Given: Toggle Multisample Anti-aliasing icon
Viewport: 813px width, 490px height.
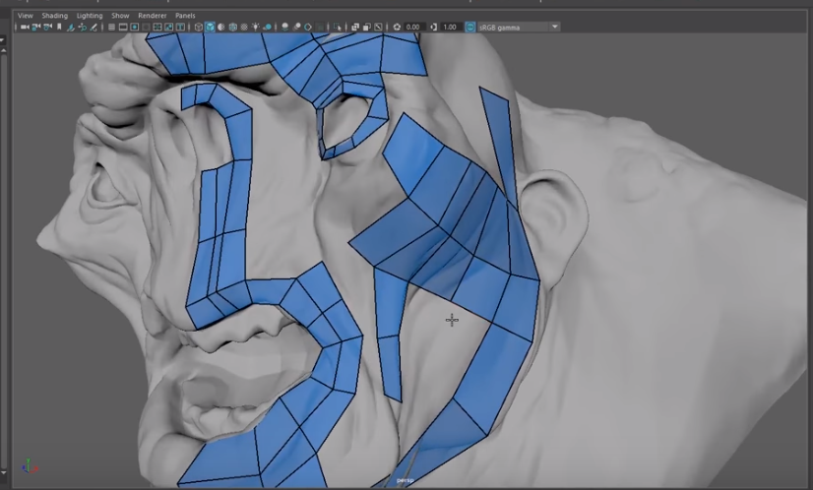Looking at the screenshot, I should (x=307, y=27).
